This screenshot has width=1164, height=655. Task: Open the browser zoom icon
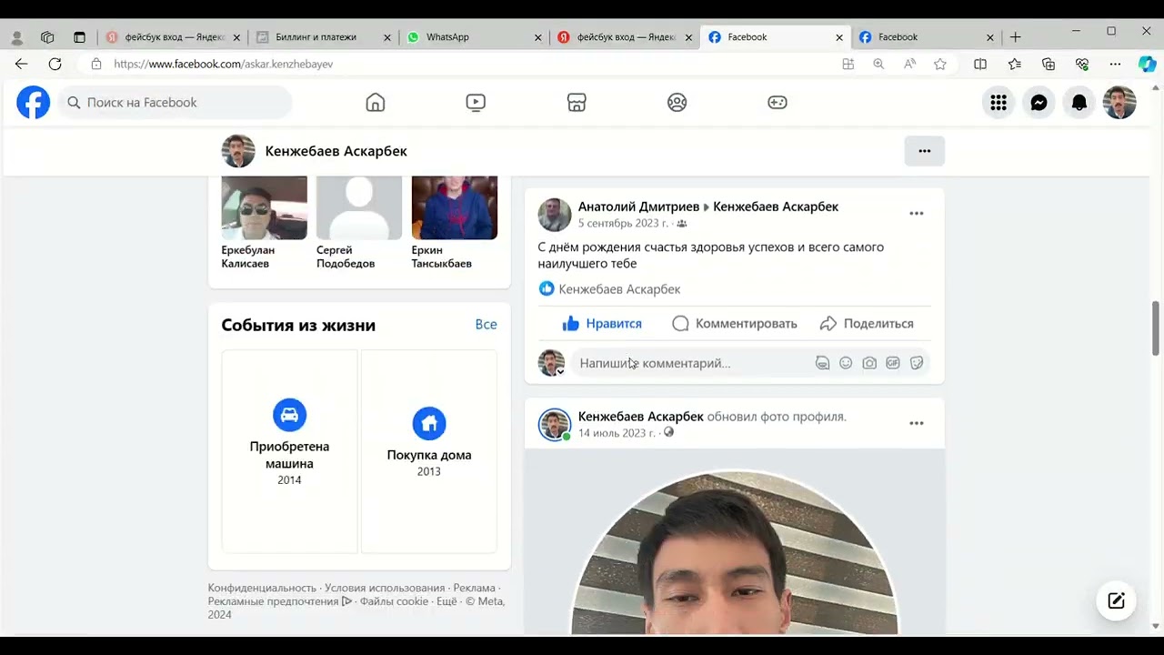click(878, 65)
